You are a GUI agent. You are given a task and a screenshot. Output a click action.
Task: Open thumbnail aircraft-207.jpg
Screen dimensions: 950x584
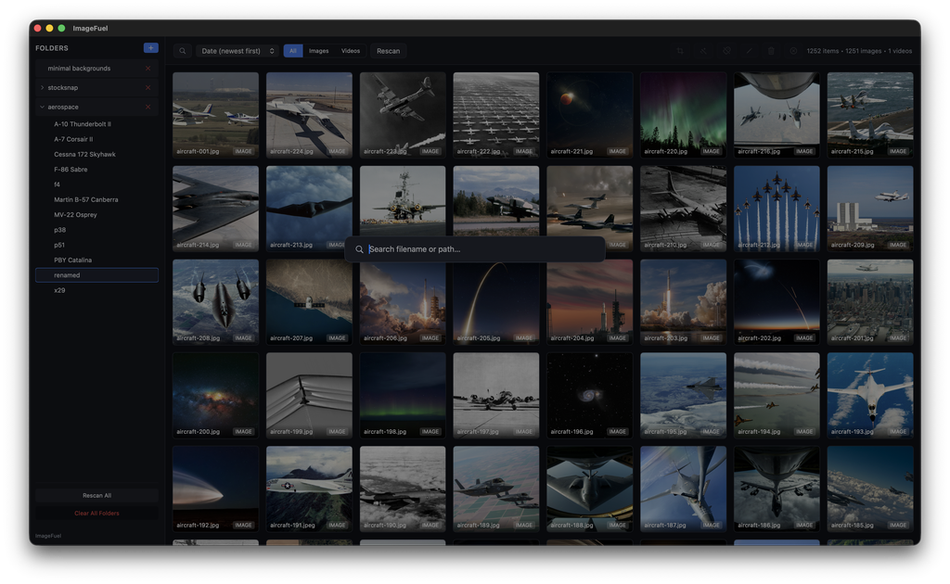tap(309, 302)
